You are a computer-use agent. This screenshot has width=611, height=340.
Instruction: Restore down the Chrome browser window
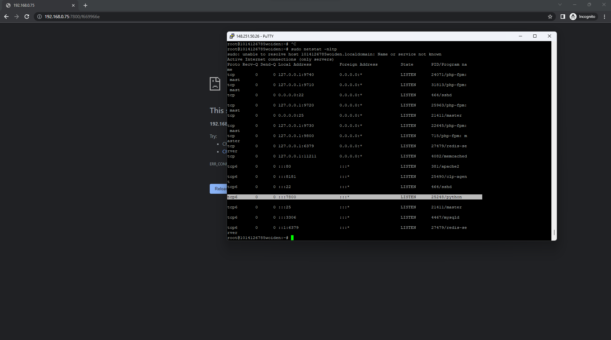tap(589, 5)
